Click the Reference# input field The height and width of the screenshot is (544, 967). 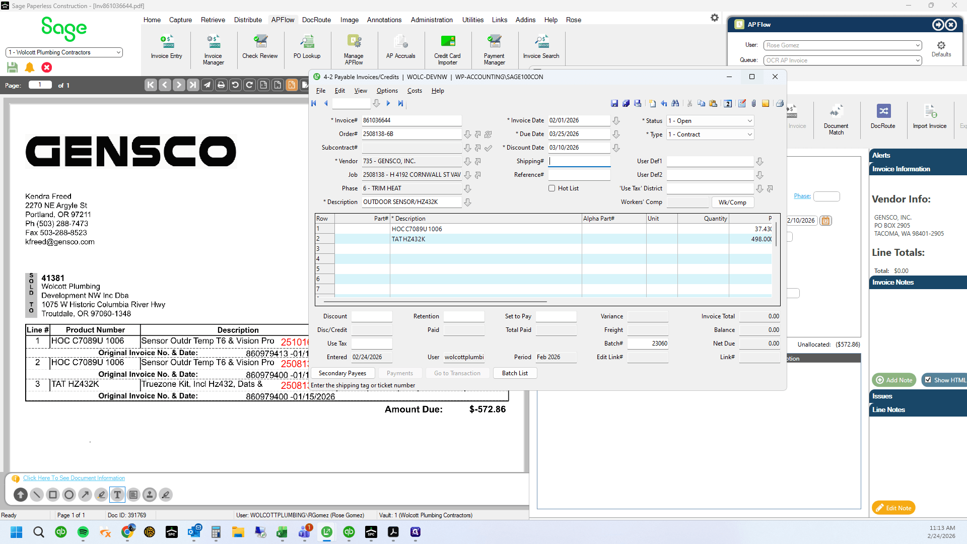coord(579,175)
